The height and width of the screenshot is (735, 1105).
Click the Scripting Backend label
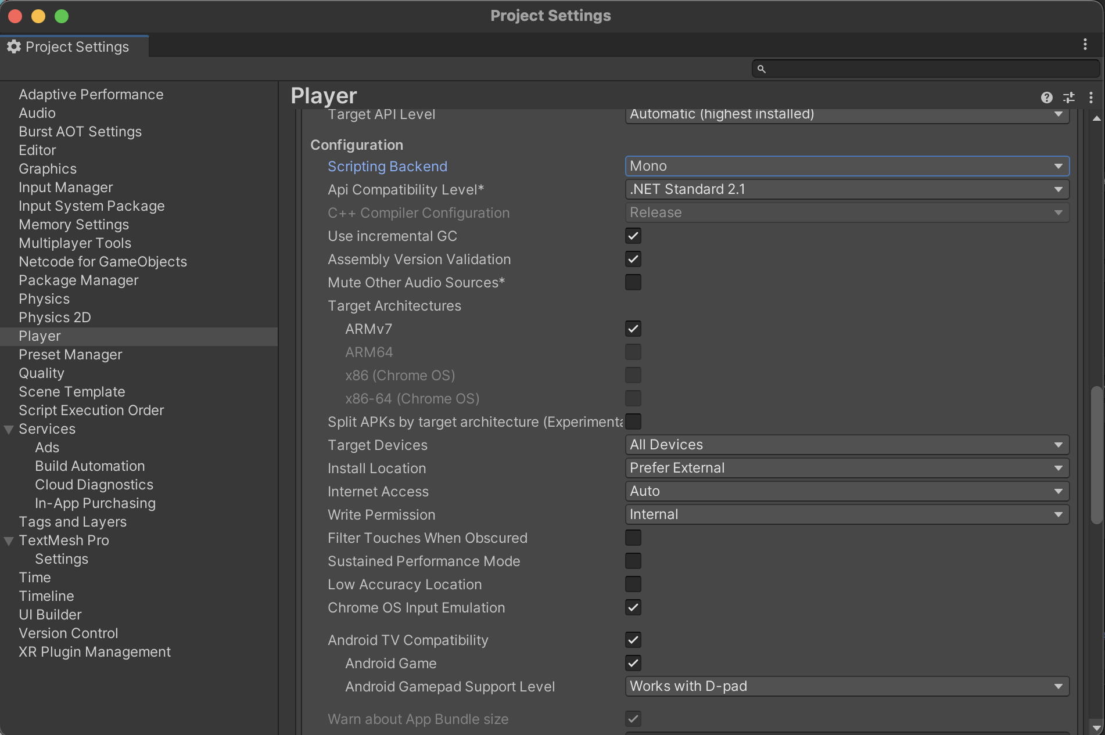[388, 167]
